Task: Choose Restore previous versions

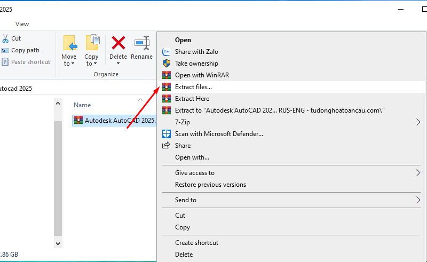Action: pyautogui.click(x=291, y=185)
